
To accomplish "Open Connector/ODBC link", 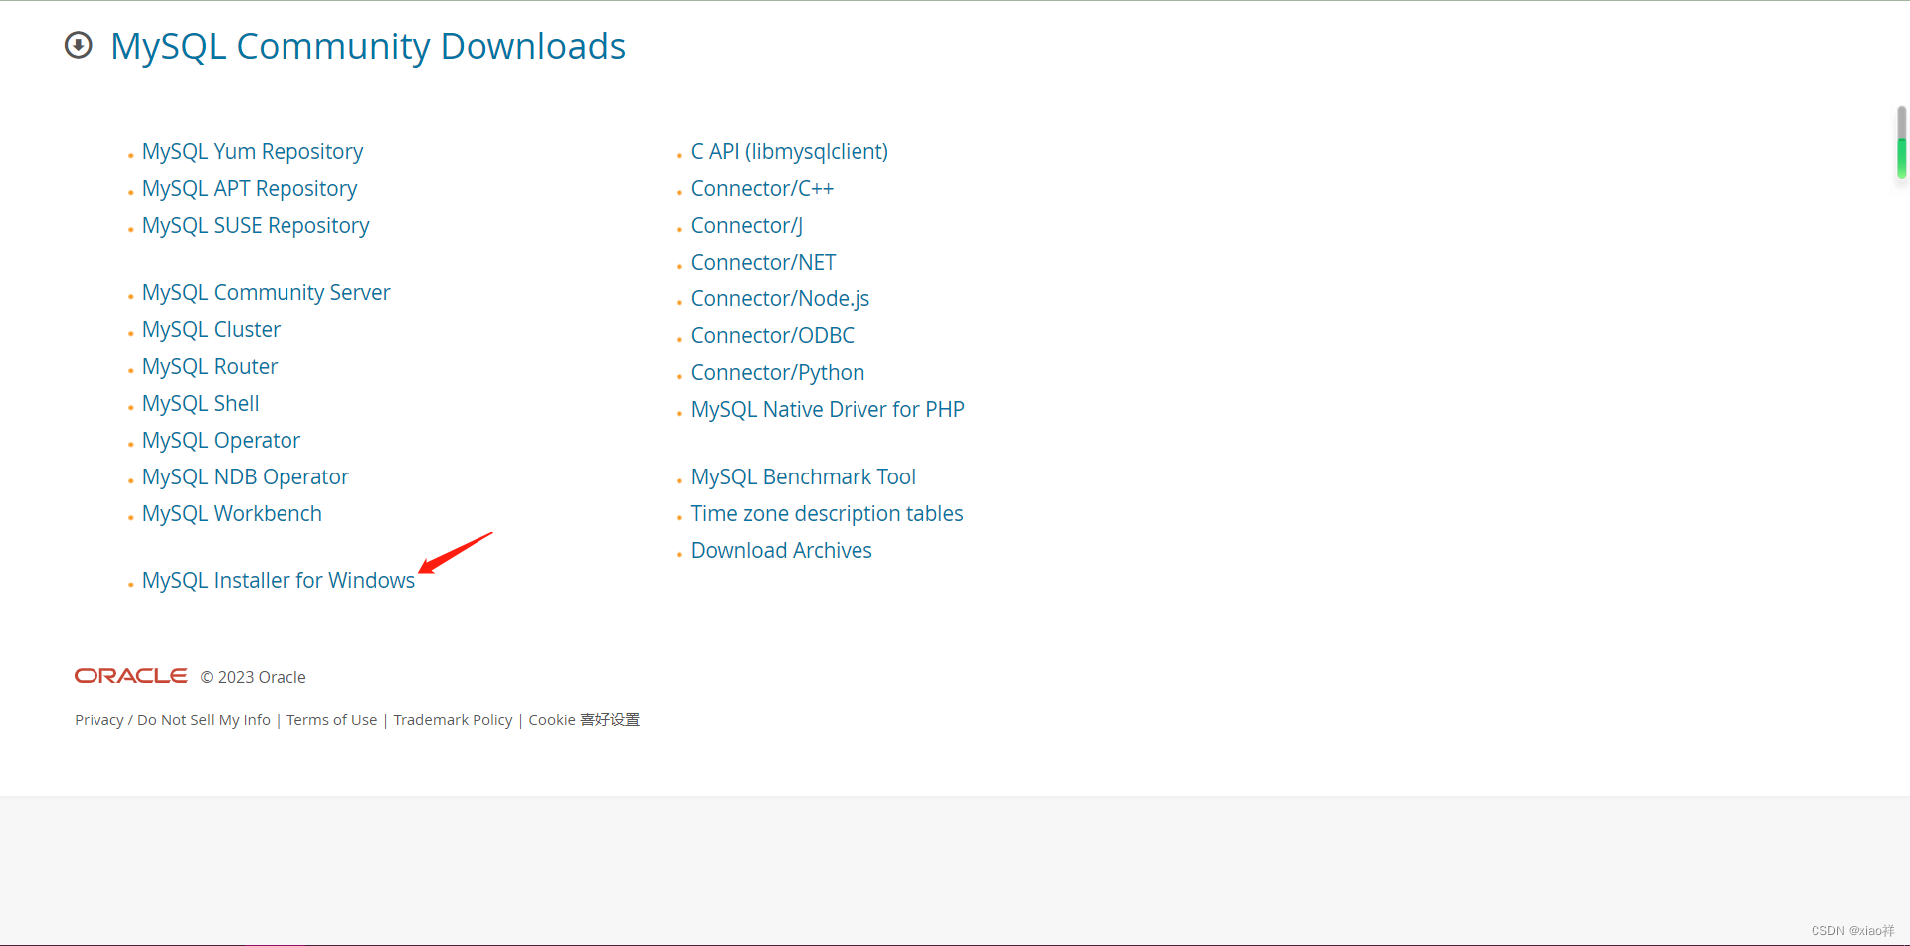I will coord(773,335).
